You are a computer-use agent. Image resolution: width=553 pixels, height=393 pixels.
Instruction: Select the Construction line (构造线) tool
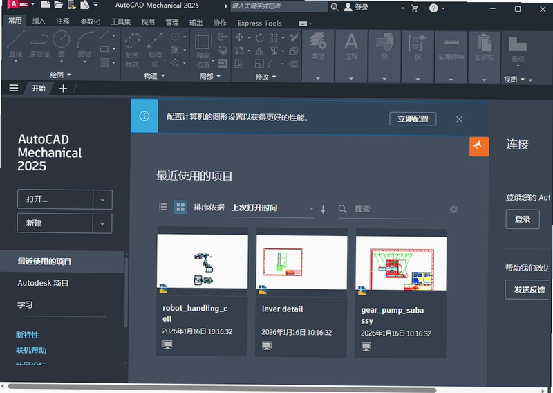point(155,50)
